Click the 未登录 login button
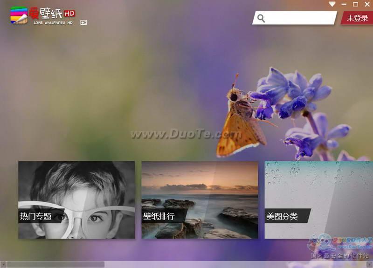 pyautogui.click(x=357, y=18)
